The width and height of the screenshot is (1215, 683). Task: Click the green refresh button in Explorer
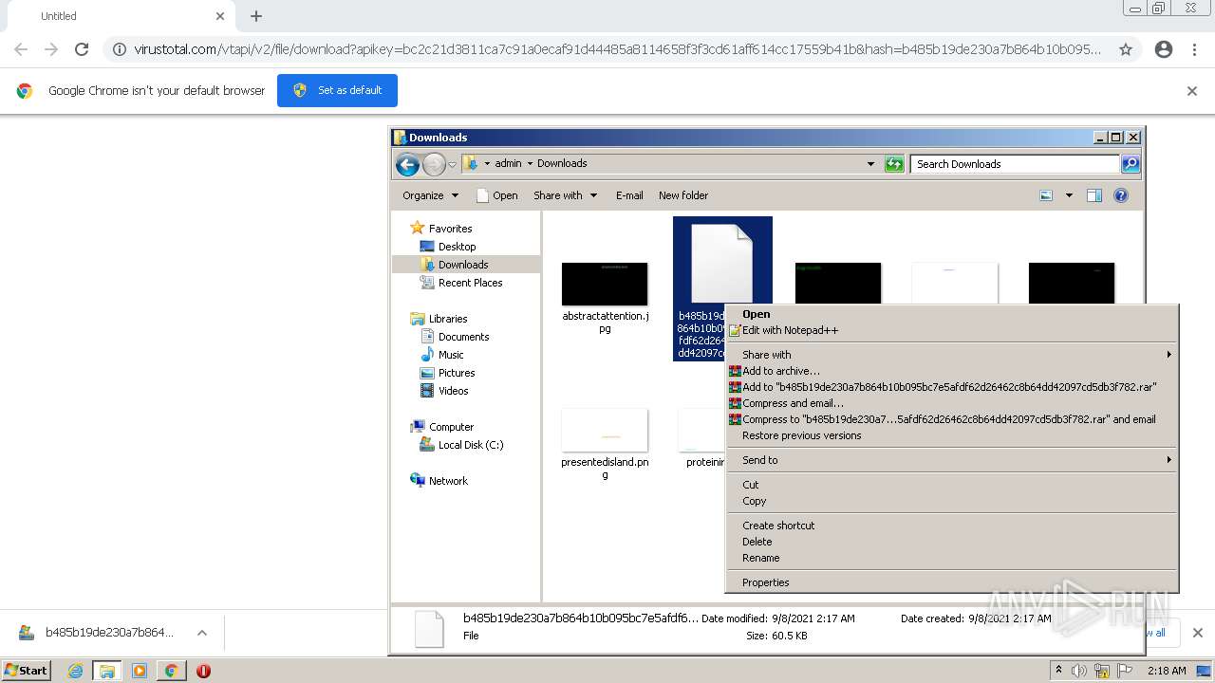coord(894,164)
